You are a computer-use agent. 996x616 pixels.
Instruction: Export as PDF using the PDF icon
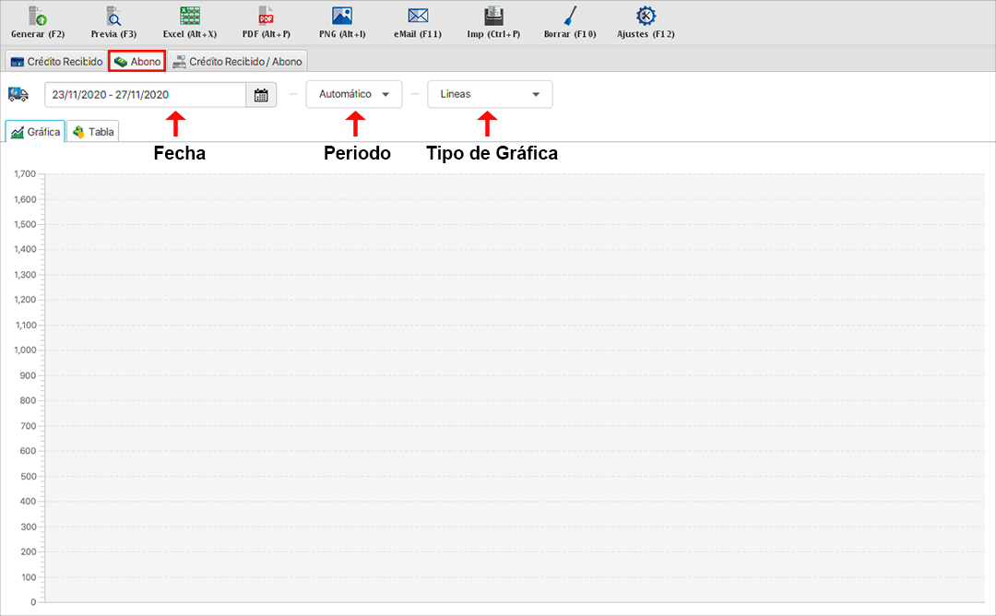point(266,17)
